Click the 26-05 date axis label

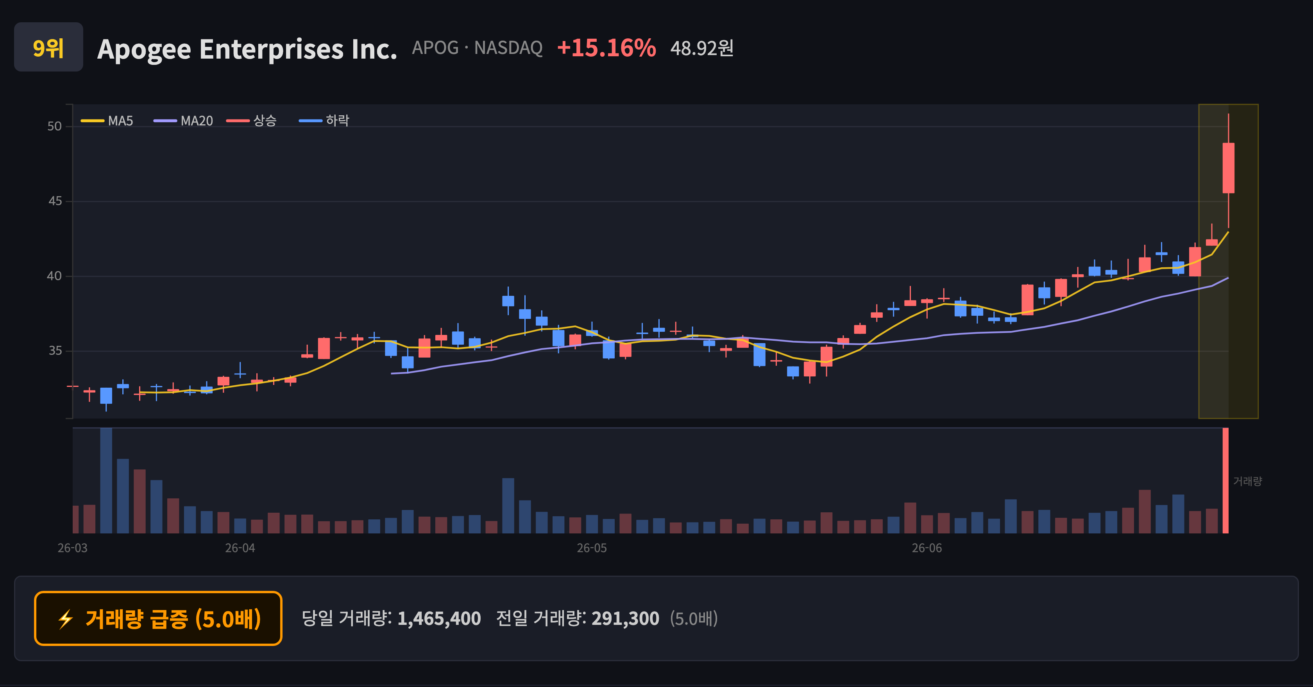click(x=592, y=548)
